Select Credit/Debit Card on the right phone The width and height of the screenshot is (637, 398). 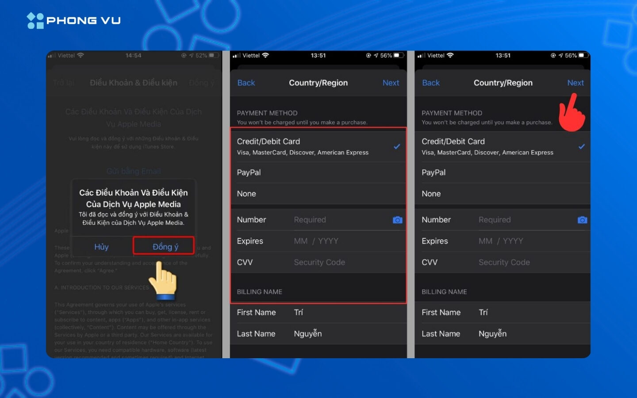(x=503, y=146)
